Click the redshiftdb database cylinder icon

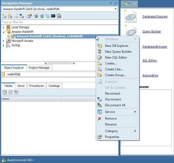click(x=3, y=74)
